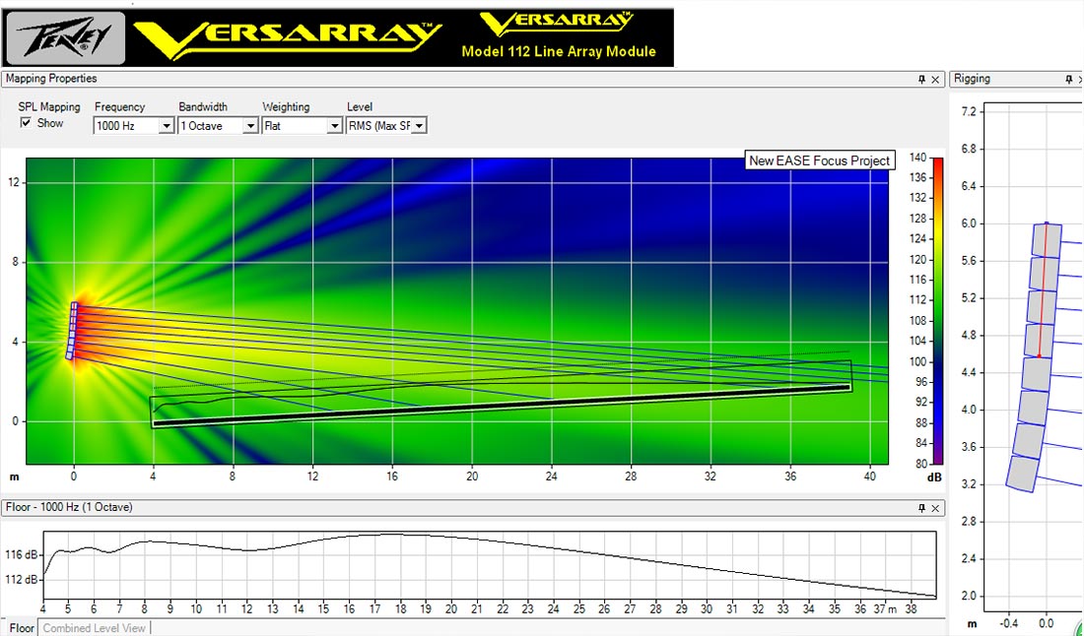Toggle the SPL Mapping Show checkbox
Screen dimensions: 1084x636
tap(27, 123)
